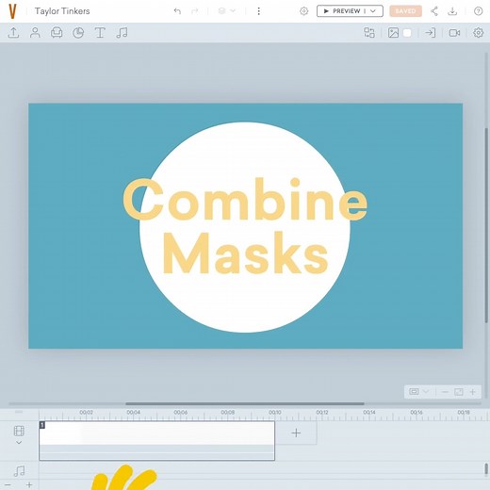
Task: Open the background image settings
Action: 393,33
